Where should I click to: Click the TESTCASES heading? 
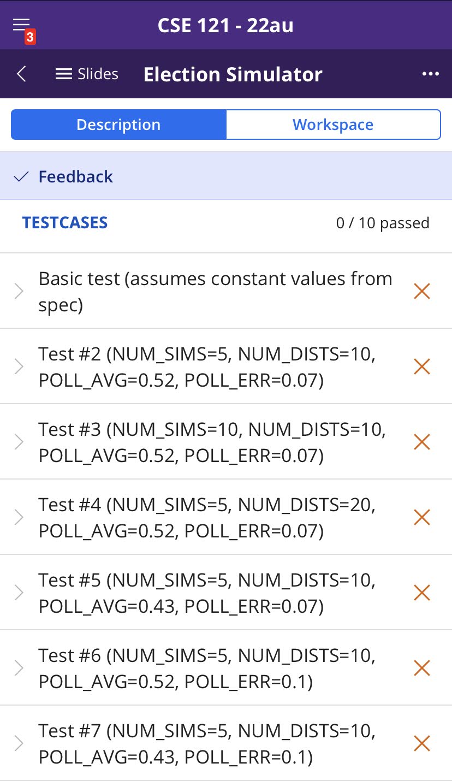[65, 223]
